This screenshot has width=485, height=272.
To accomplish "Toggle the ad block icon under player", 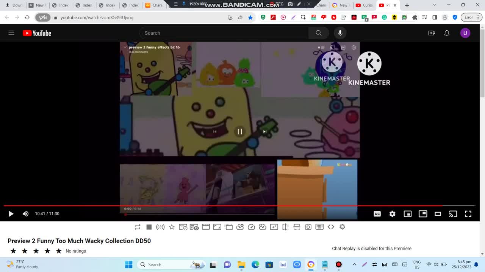I will coord(183,227).
